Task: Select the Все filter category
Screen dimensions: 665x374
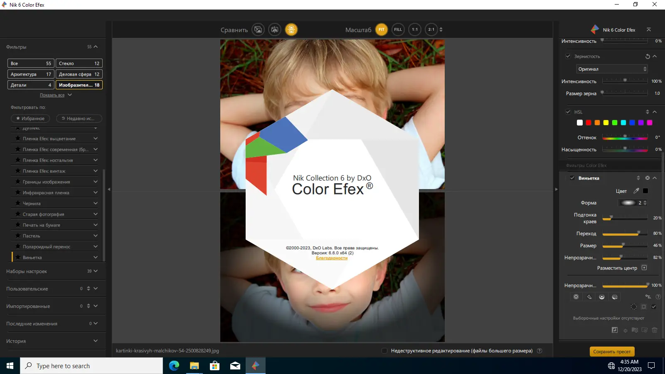Action: tap(31, 63)
